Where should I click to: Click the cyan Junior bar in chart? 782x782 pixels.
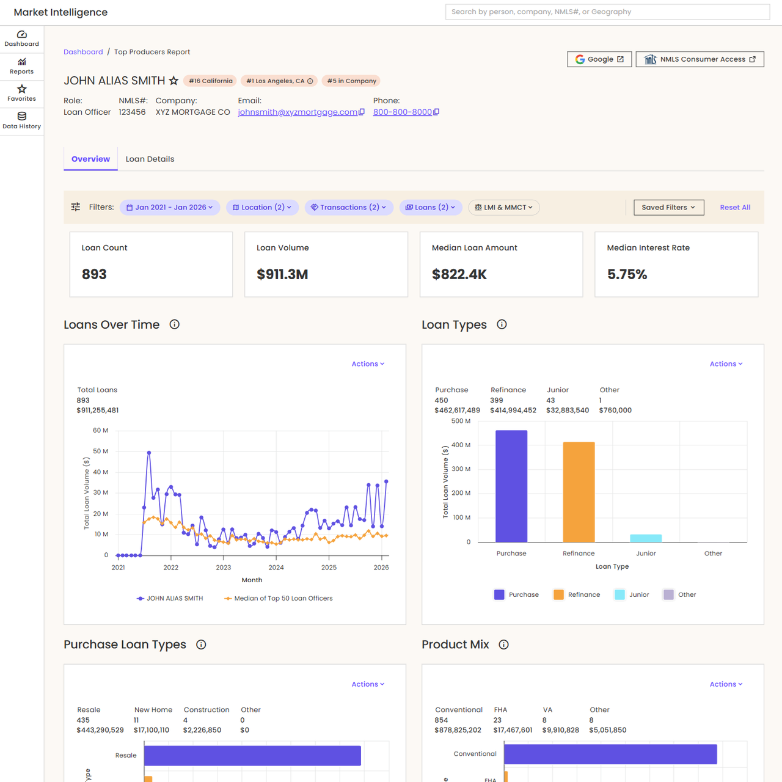[646, 538]
